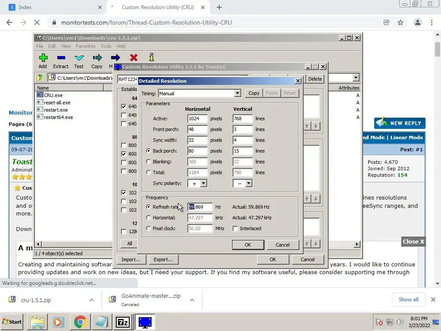Image resolution: width=441 pixels, height=331 pixels.
Task: Expand cru-1.5.1.zip download options
Action: tap(92, 300)
